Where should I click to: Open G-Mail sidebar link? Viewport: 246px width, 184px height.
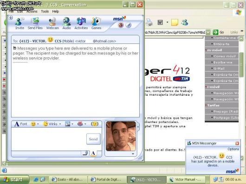219,68
